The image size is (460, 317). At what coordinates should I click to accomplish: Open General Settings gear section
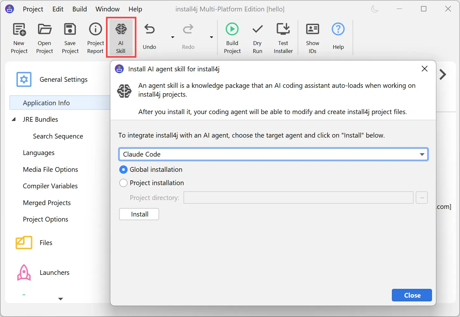point(24,79)
